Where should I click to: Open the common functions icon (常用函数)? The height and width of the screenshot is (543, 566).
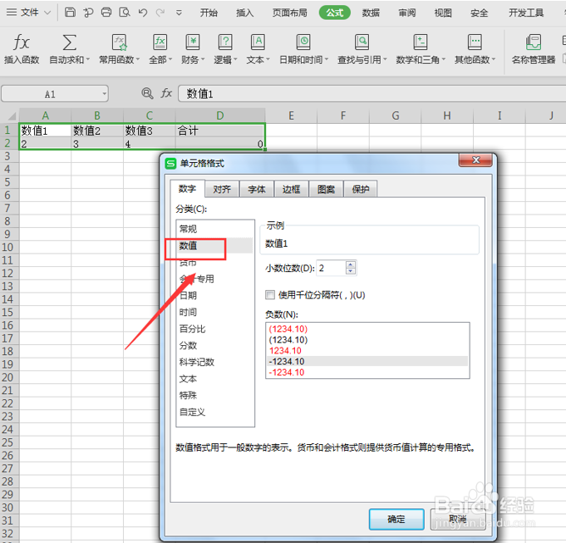click(x=119, y=42)
